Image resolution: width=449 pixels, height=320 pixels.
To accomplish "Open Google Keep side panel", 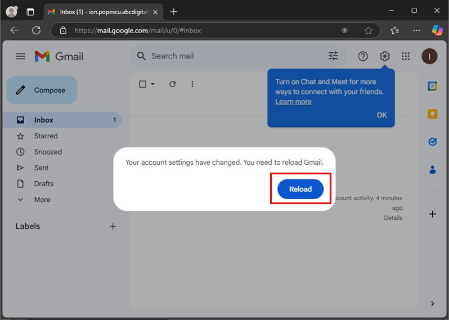I will click(432, 114).
